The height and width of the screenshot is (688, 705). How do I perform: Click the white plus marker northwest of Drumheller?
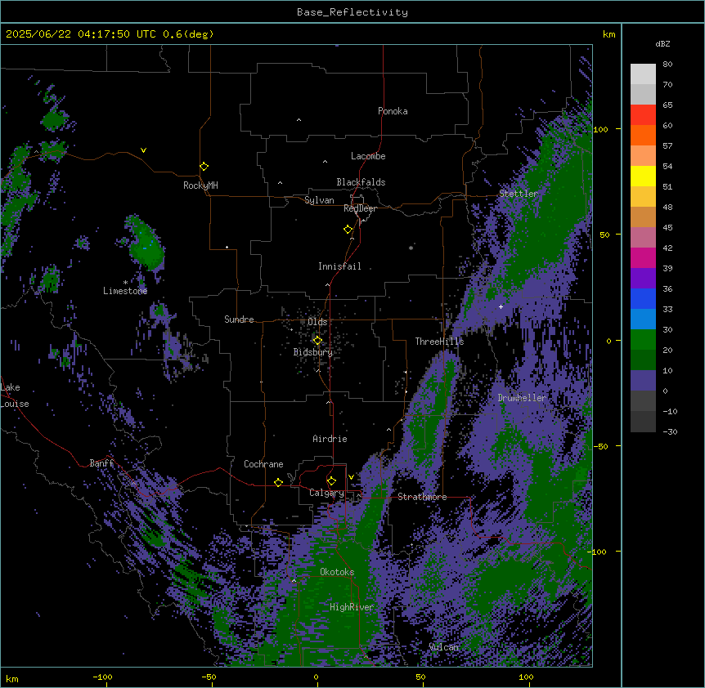pos(501,306)
